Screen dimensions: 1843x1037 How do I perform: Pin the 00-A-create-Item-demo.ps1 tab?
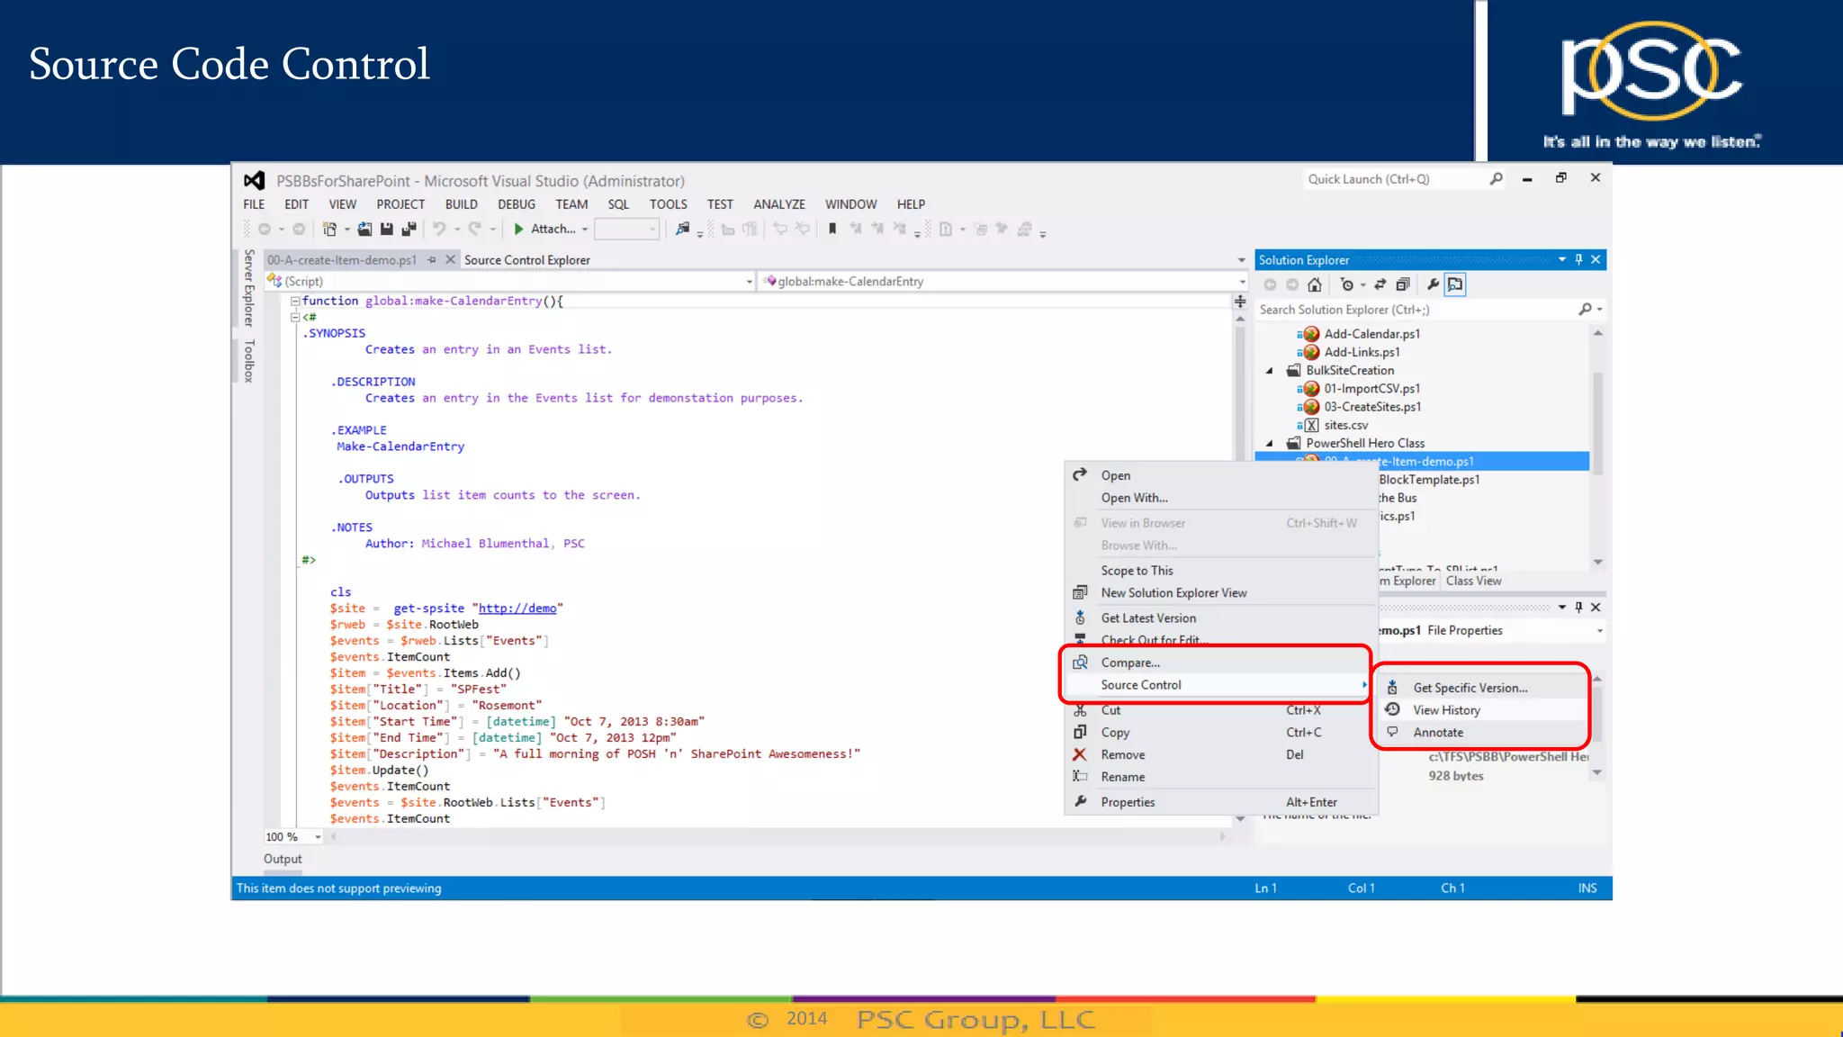pyautogui.click(x=432, y=260)
